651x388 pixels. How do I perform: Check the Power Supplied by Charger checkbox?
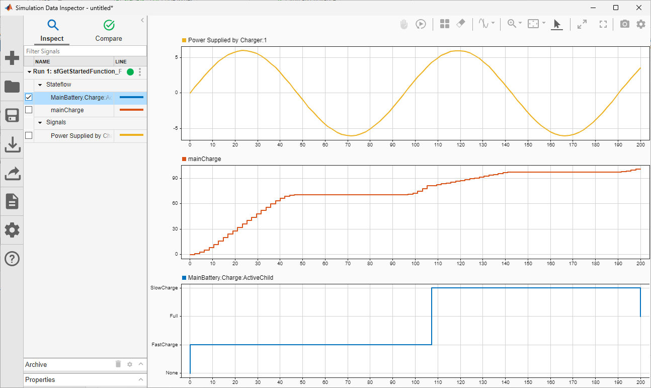pyautogui.click(x=29, y=135)
